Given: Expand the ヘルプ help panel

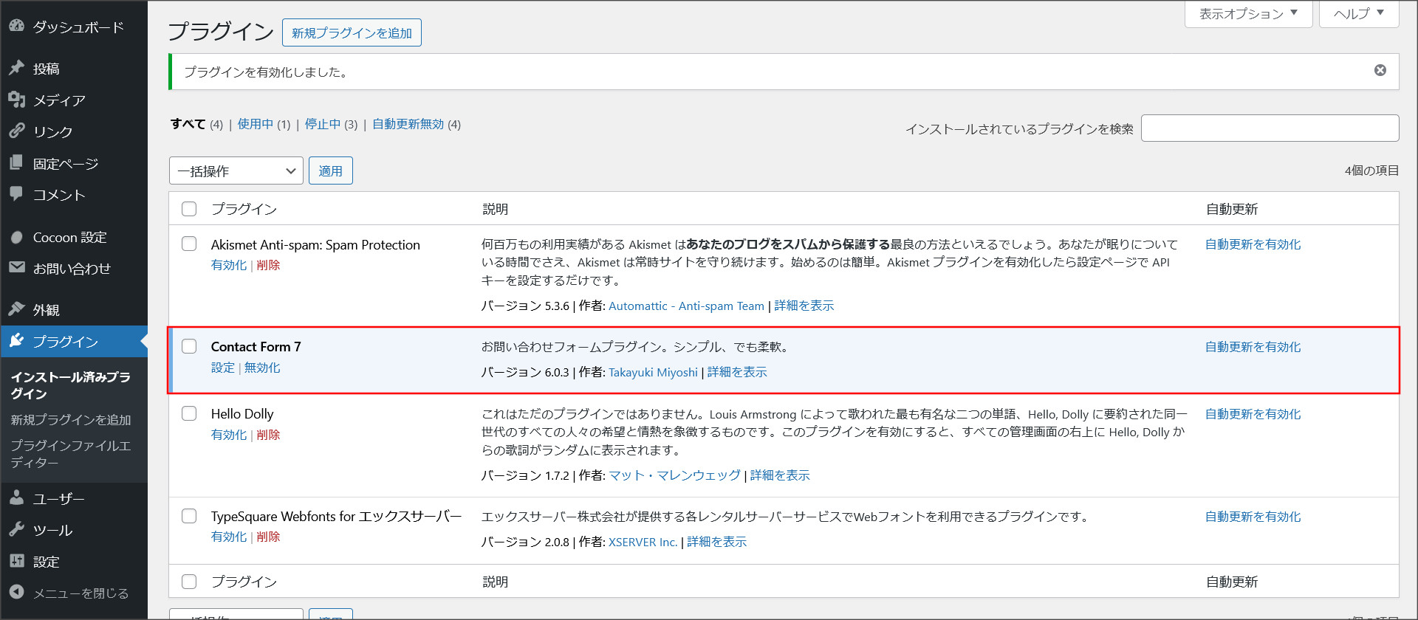Looking at the screenshot, I should [x=1358, y=13].
